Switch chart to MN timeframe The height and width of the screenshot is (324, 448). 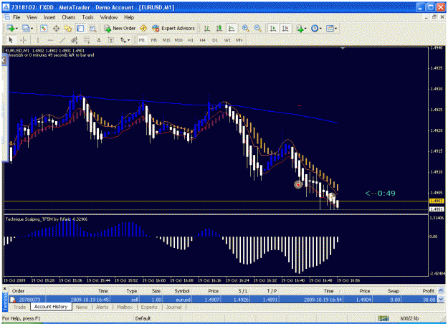coord(239,40)
